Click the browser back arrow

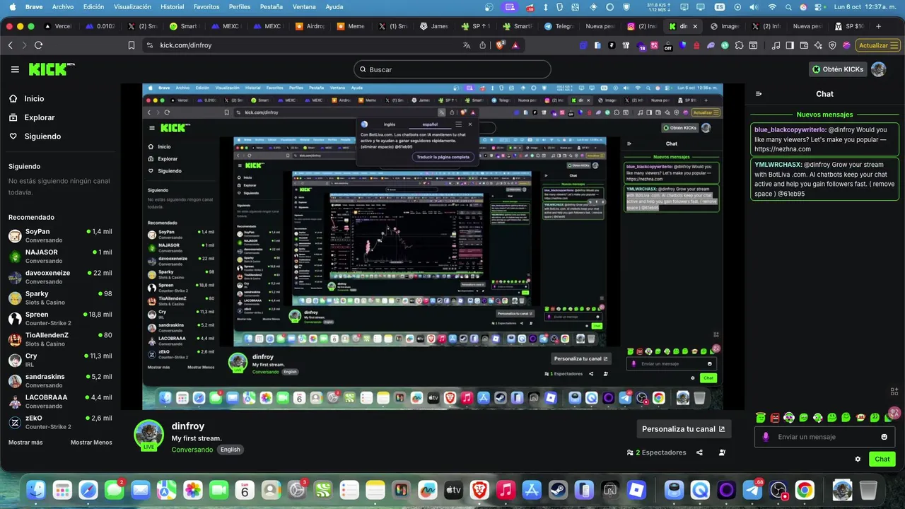tap(10, 45)
